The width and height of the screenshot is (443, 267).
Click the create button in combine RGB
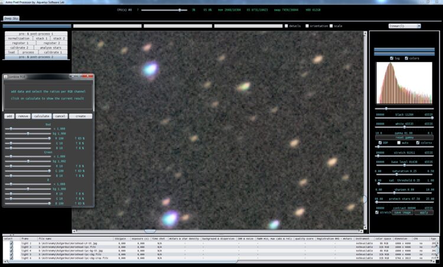click(80, 116)
